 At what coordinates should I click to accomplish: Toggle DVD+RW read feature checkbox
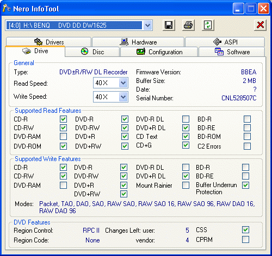tap(125, 146)
